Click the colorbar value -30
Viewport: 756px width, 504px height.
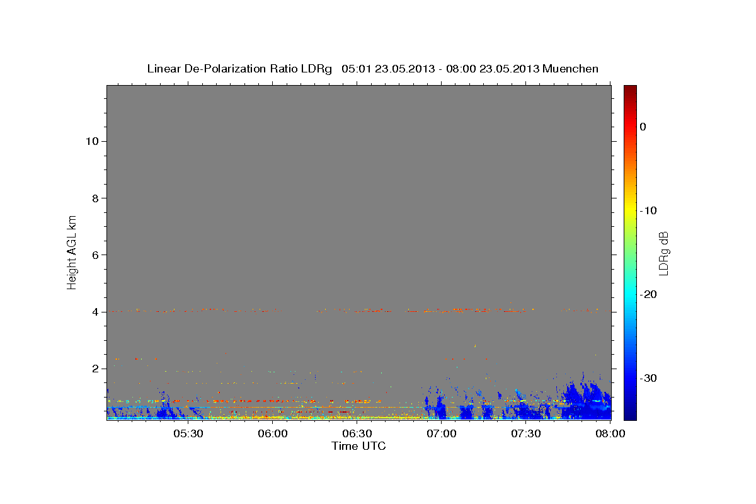click(x=649, y=378)
